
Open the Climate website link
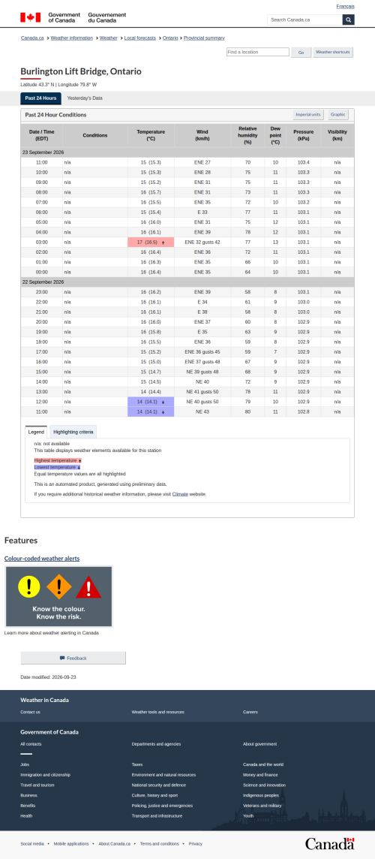(180, 494)
